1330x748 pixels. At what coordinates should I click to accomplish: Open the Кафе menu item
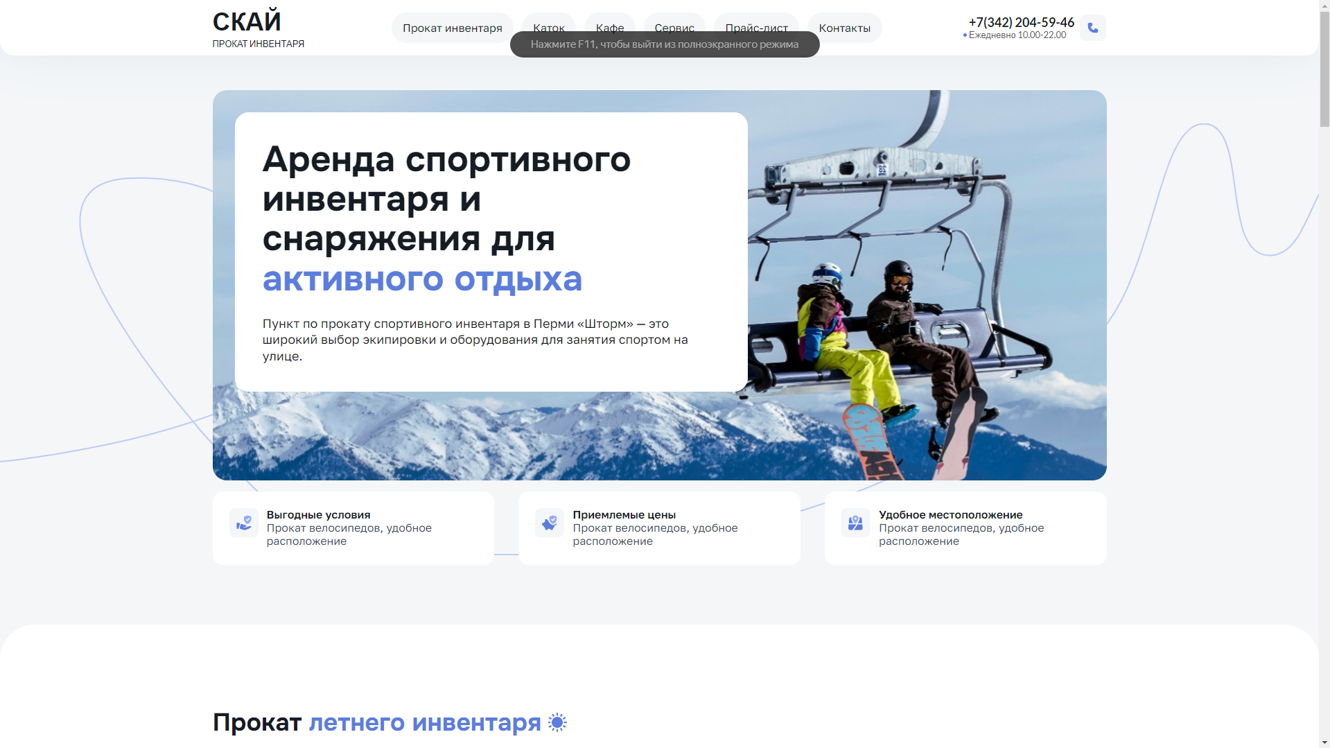click(x=610, y=28)
